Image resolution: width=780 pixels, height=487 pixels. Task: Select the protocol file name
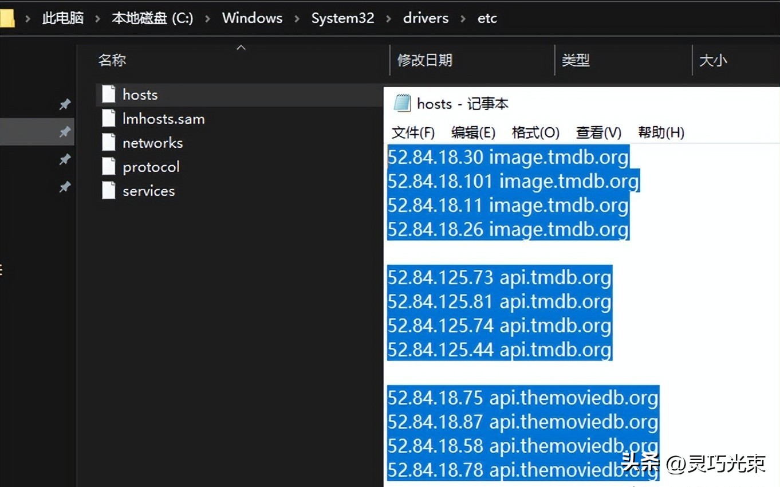[151, 167]
